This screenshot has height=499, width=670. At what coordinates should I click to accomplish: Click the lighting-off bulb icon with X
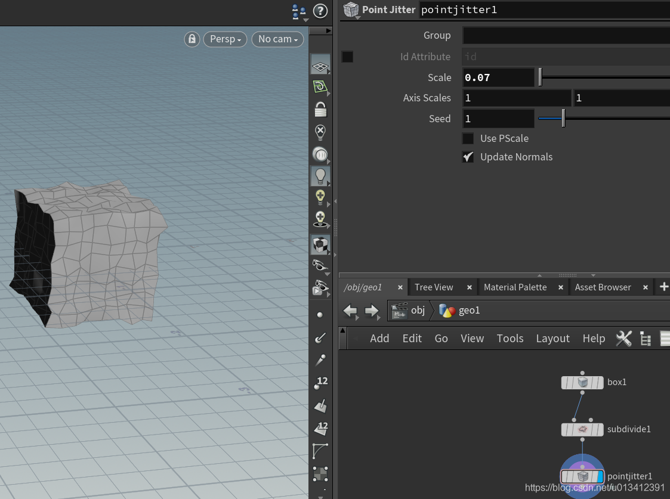click(320, 132)
